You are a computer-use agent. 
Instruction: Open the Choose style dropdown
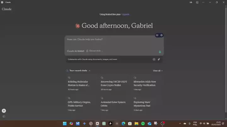click(x=95, y=51)
